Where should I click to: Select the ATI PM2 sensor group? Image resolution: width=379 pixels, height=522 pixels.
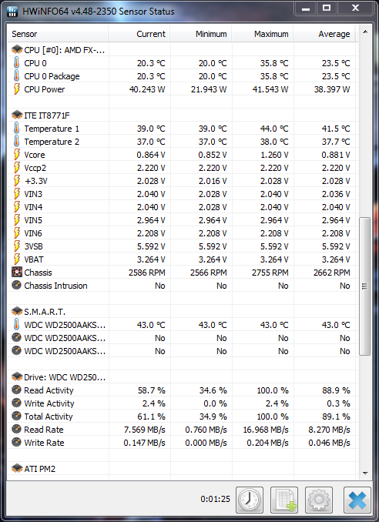(x=183, y=469)
